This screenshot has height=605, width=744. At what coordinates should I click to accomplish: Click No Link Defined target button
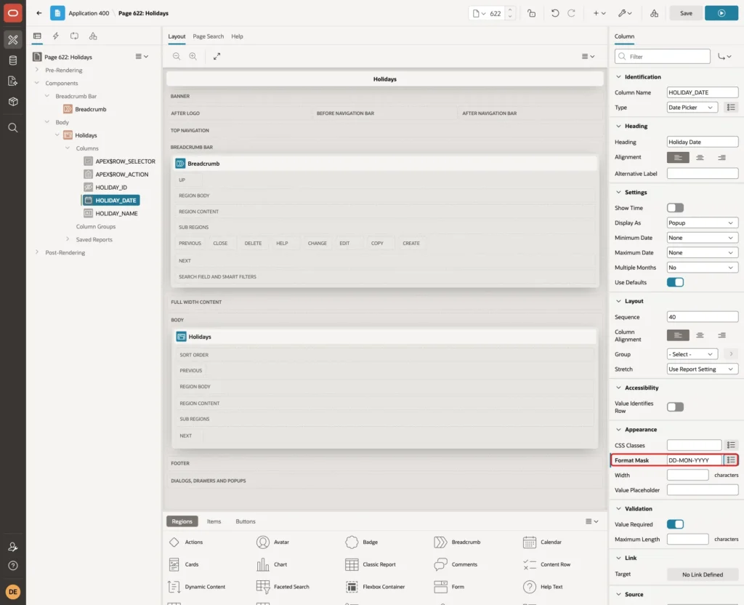pyautogui.click(x=703, y=574)
